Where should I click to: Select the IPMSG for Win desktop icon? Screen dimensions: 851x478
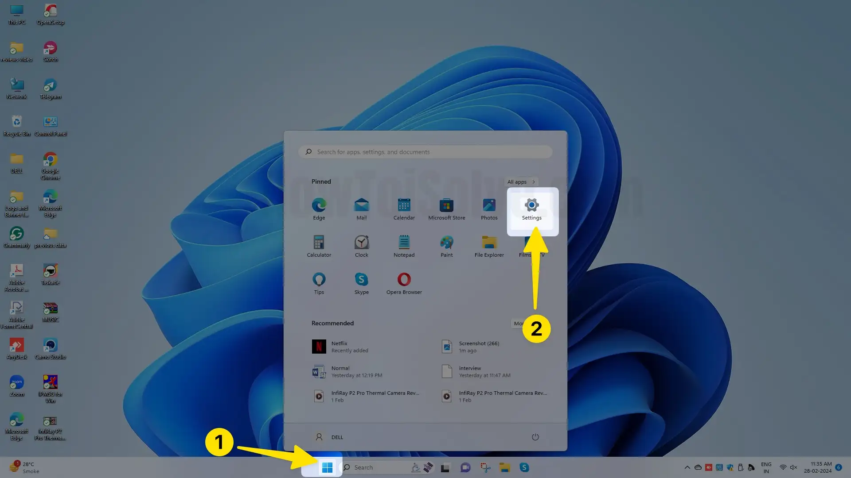coord(51,389)
